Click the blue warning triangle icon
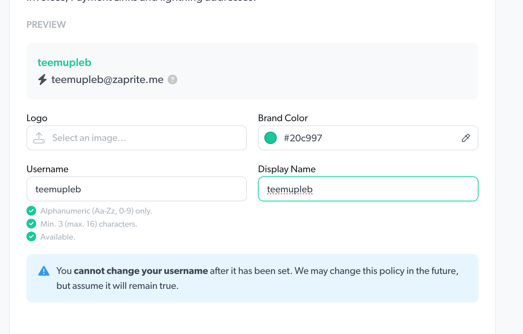Screen dimensions: 523x334 [x=44, y=271]
